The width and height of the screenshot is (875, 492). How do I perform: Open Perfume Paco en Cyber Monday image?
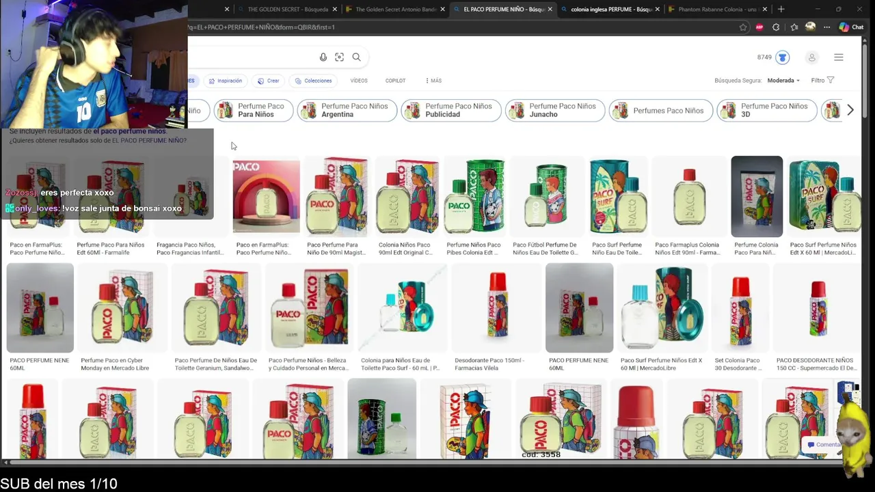point(121,308)
